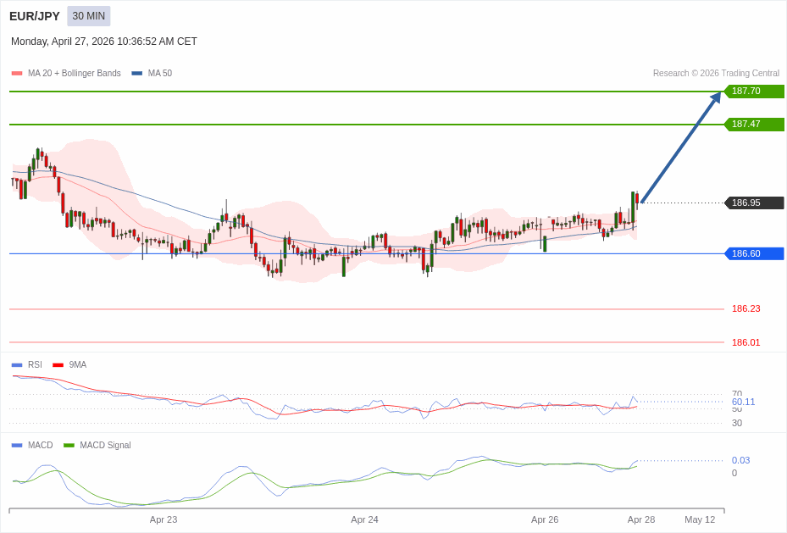Click the blue 186.60 pivot price tag

tap(754, 253)
